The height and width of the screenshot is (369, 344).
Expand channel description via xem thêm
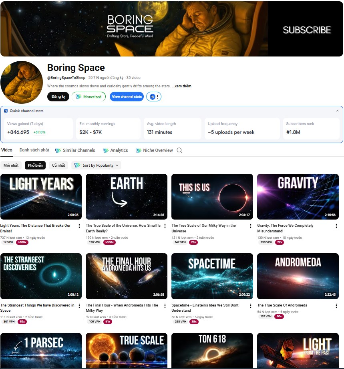181,86
